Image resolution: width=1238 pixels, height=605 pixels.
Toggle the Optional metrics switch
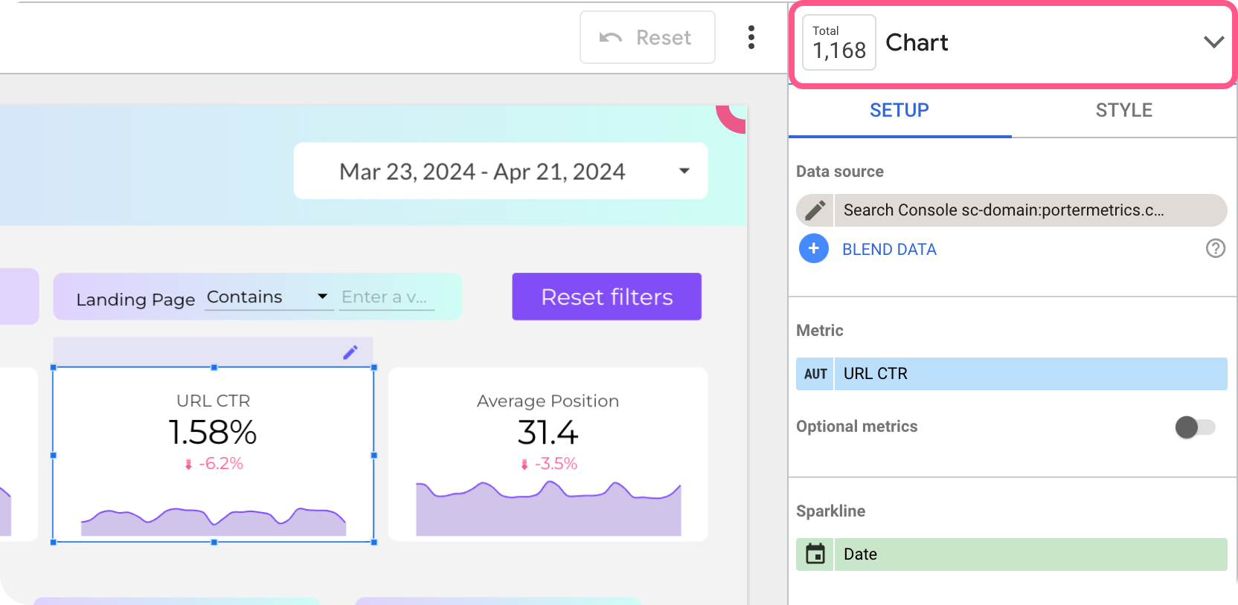click(1195, 427)
